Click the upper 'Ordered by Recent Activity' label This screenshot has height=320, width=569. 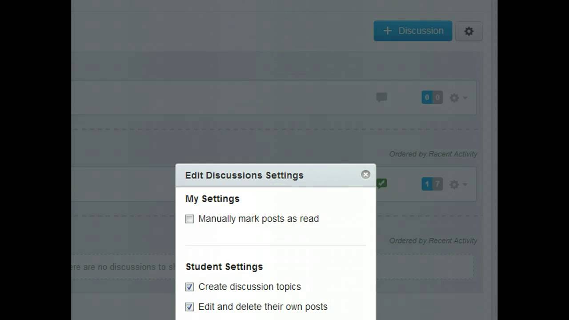pyautogui.click(x=433, y=154)
